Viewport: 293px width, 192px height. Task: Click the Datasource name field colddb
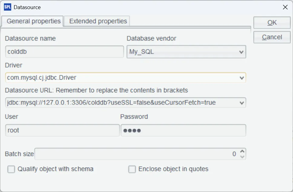tap(64, 52)
